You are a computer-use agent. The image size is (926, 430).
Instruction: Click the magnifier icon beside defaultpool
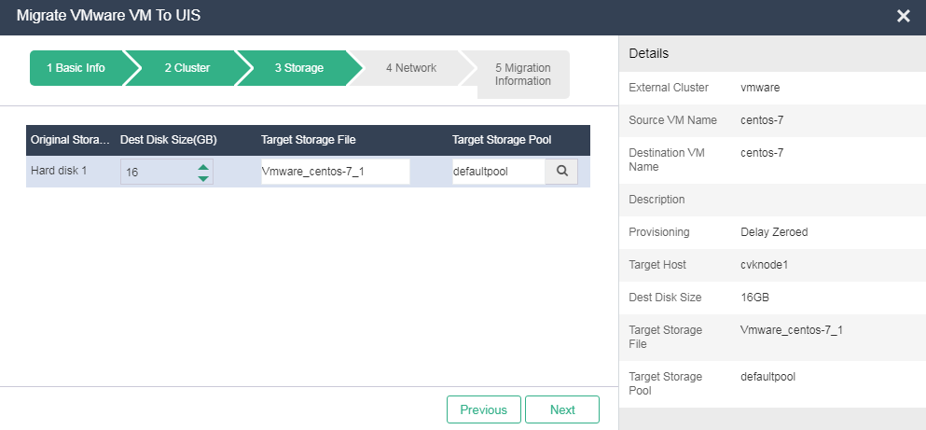click(x=561, y=172)
